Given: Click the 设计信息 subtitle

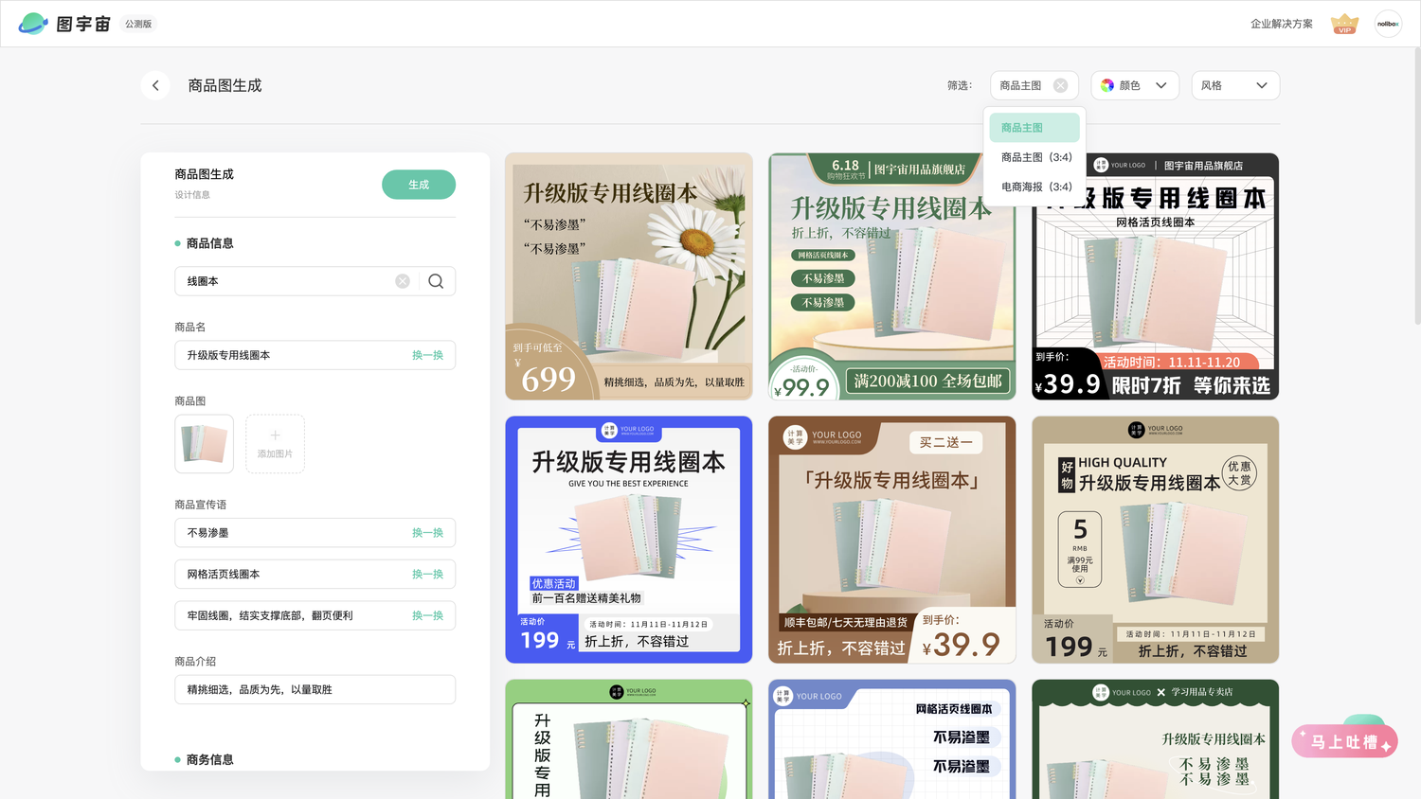Looking at the screenshot, I should (192, 195).
